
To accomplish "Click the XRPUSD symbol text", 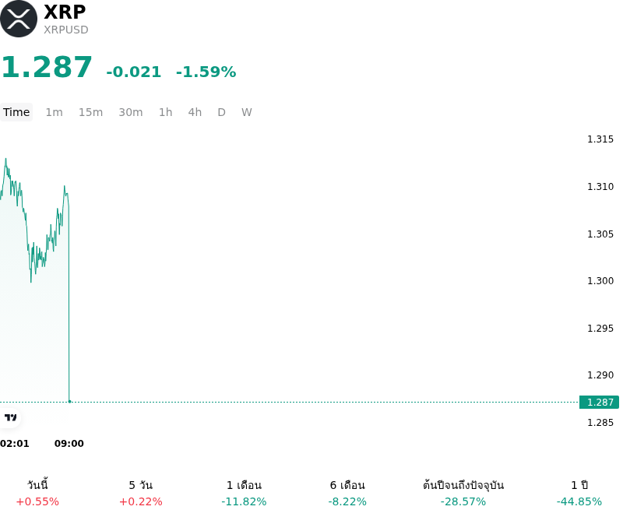I will pos(66,30).
